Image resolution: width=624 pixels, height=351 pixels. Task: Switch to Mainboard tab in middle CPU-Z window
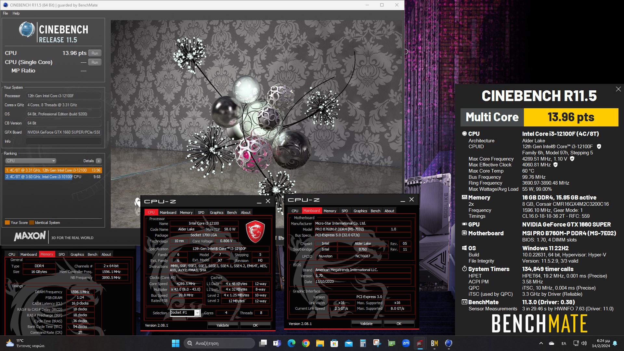(x=168, y=212)
